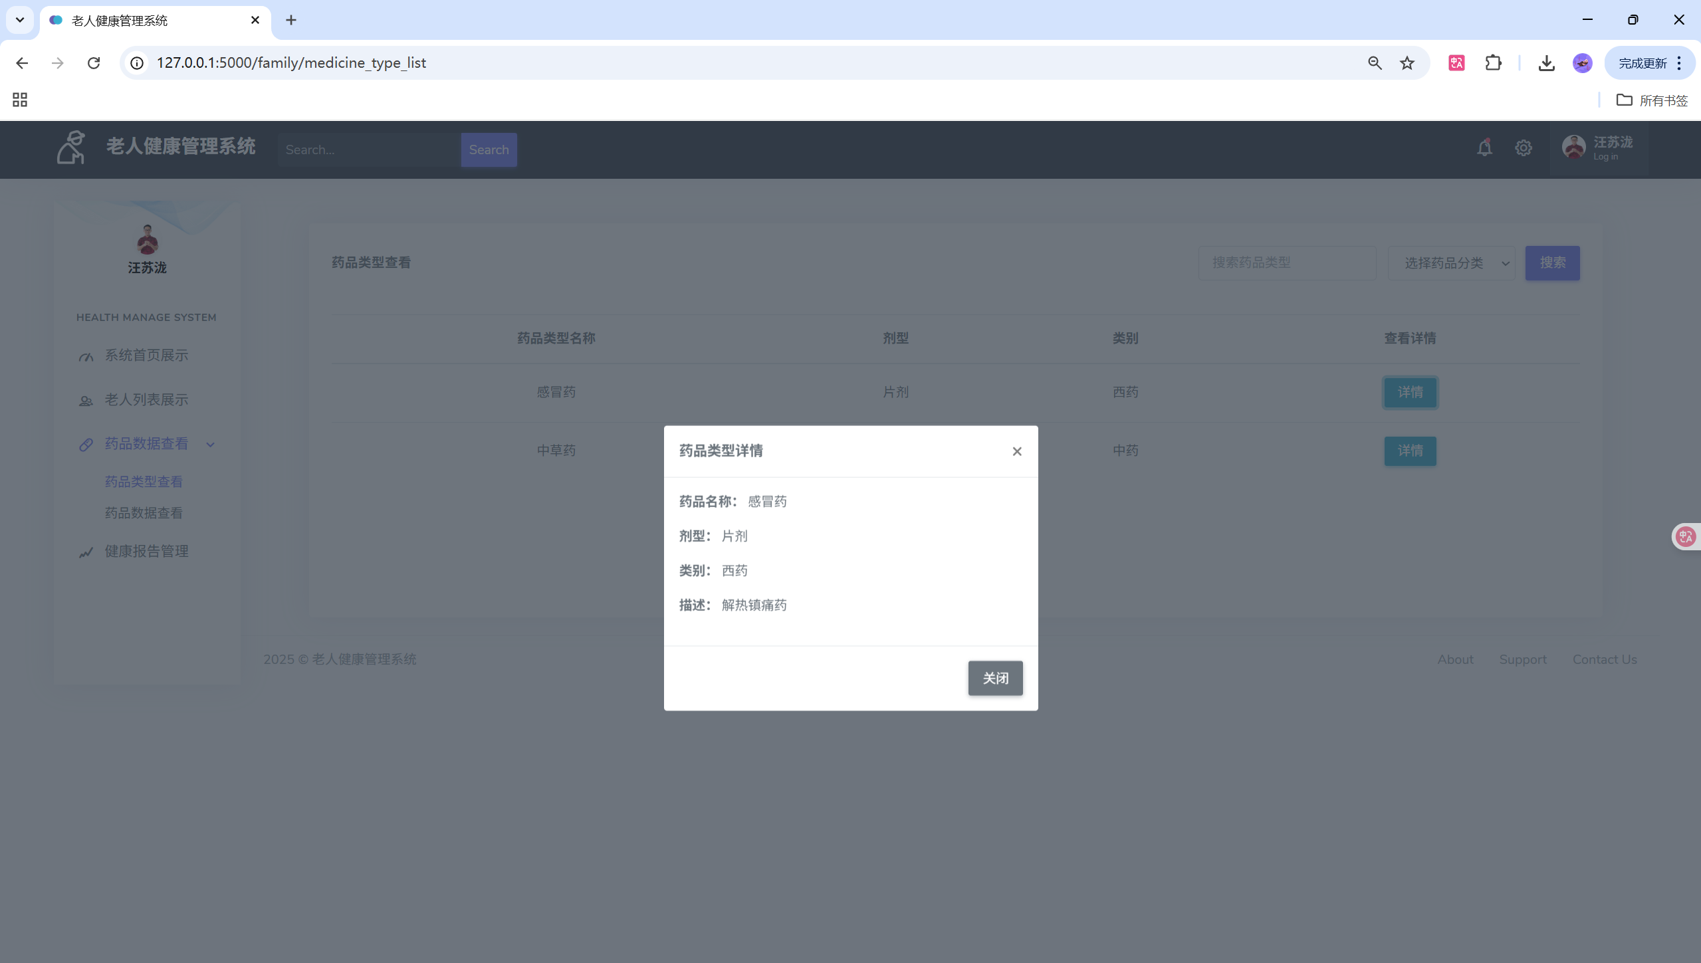The width and height of the screenshot is (1701, 963).
Task: Click the Contact Us footer link
Action: (1604, 659)
